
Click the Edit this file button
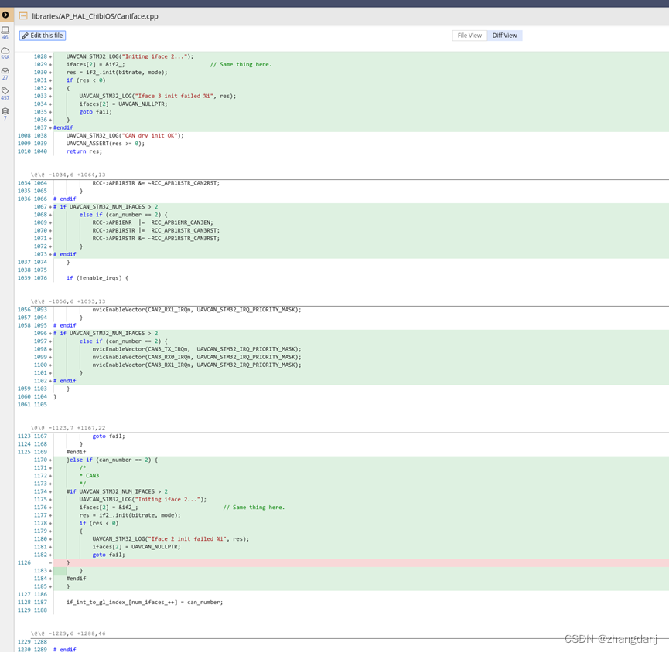click(x=43, y=36)
